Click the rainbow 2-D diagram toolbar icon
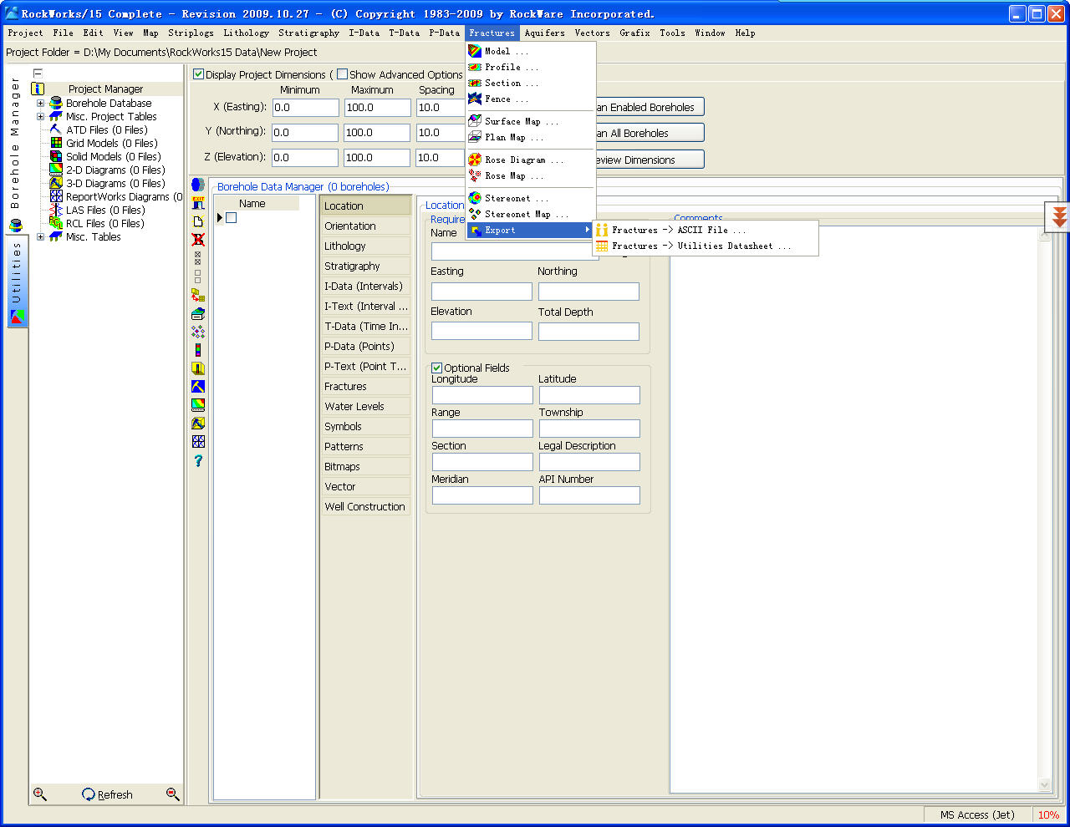 coord(198,405)
